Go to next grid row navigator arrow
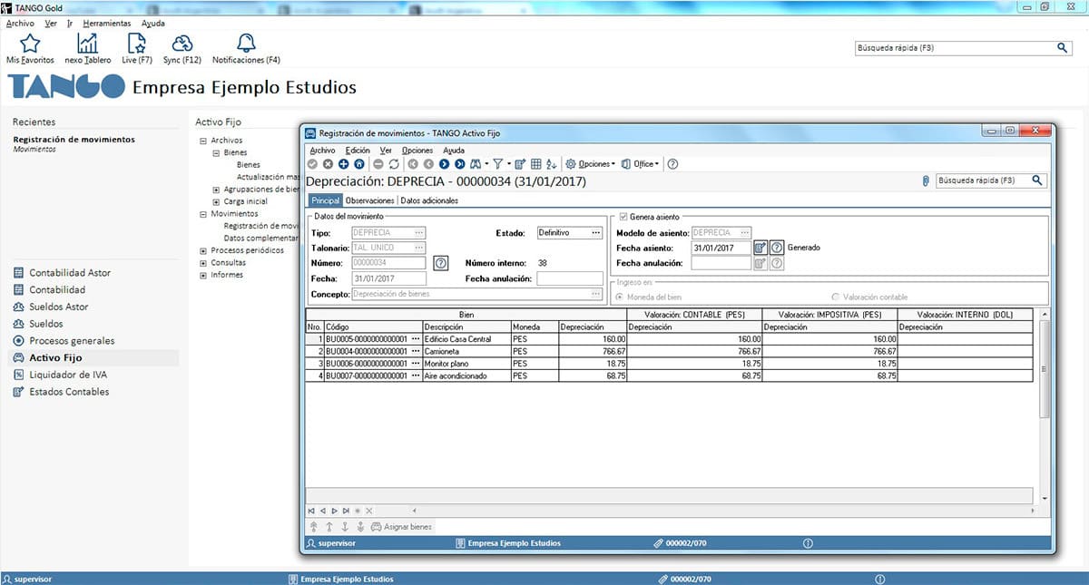Screen dimensions: 1089x585 [x=335, y=511]
